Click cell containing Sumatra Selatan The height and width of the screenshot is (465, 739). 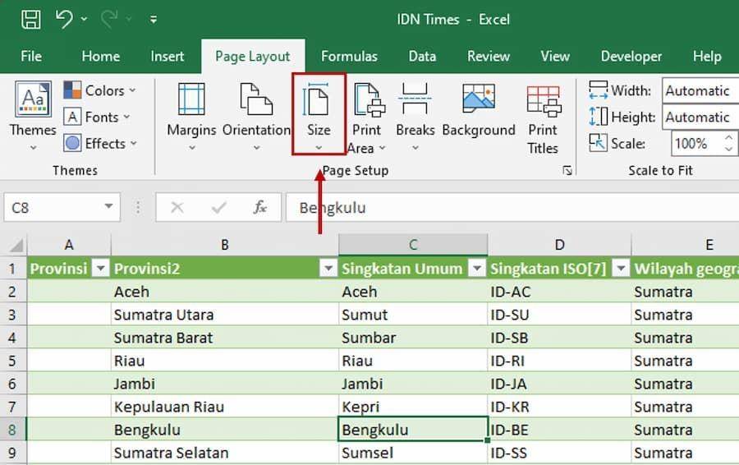[225, 453]
